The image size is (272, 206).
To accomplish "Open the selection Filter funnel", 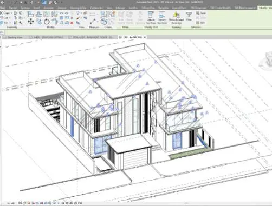I will [x=189, y=16].
